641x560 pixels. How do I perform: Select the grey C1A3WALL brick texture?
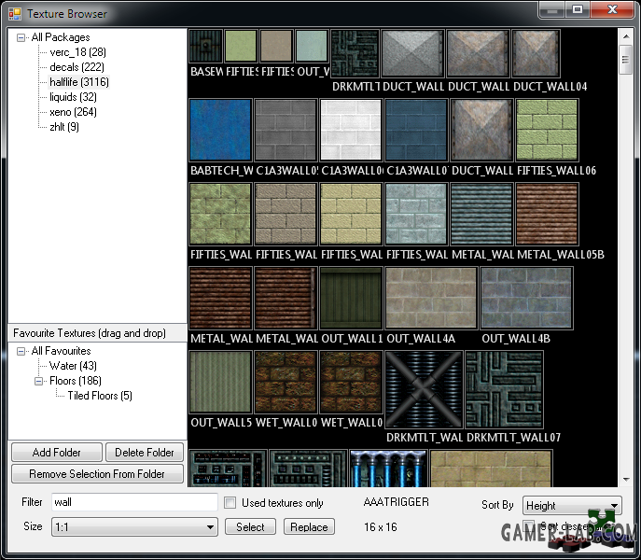point(286,130)
